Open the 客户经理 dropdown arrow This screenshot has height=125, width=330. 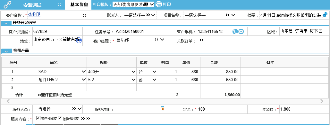coord(162,39)
